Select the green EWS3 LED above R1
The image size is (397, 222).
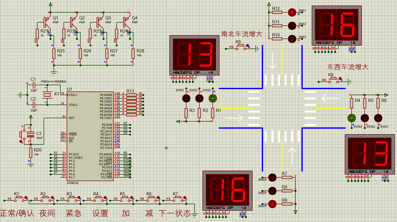pos(213,98)
